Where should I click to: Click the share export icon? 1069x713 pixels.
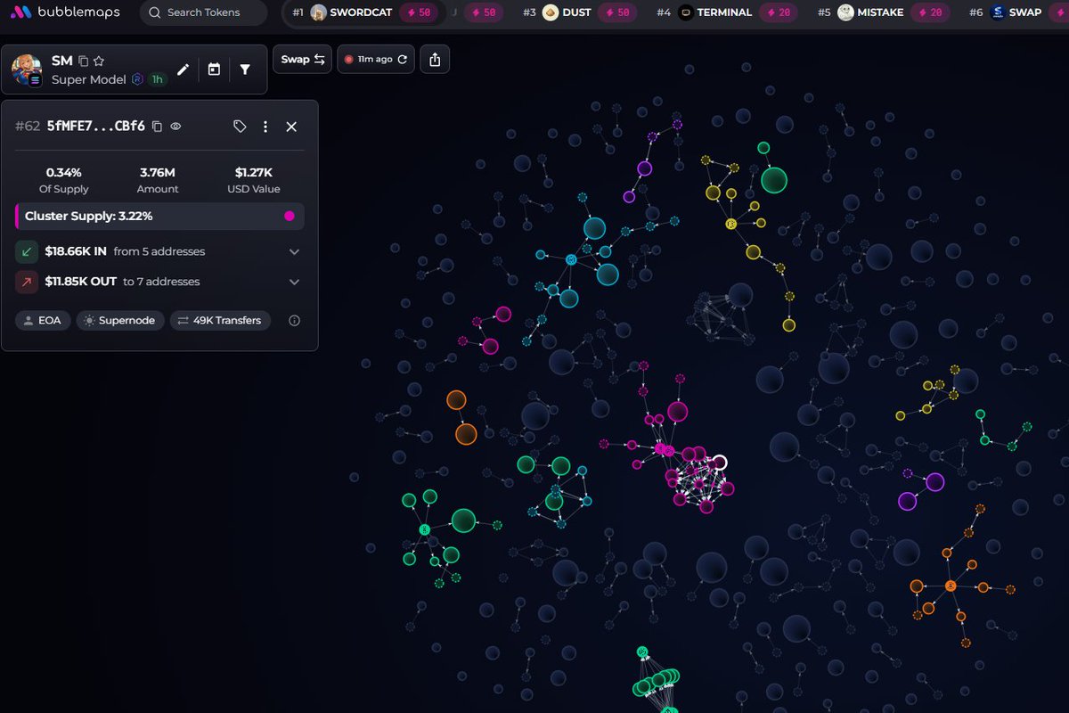click(435, 60)
